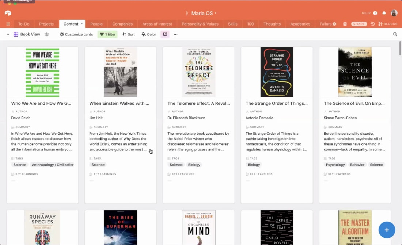The image size is (402, 245).
Task: Click the blue add record plus button
Action: [x=387, y=230]
